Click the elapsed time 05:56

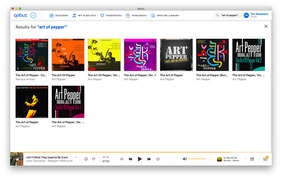pyautogui.click(x=106, y=157)
